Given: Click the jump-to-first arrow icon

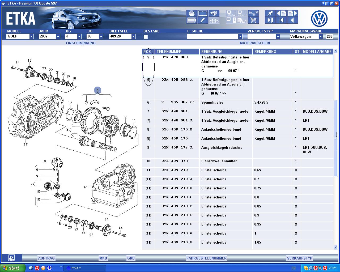Looking at the screenshot, I should [x=281, y=20].
